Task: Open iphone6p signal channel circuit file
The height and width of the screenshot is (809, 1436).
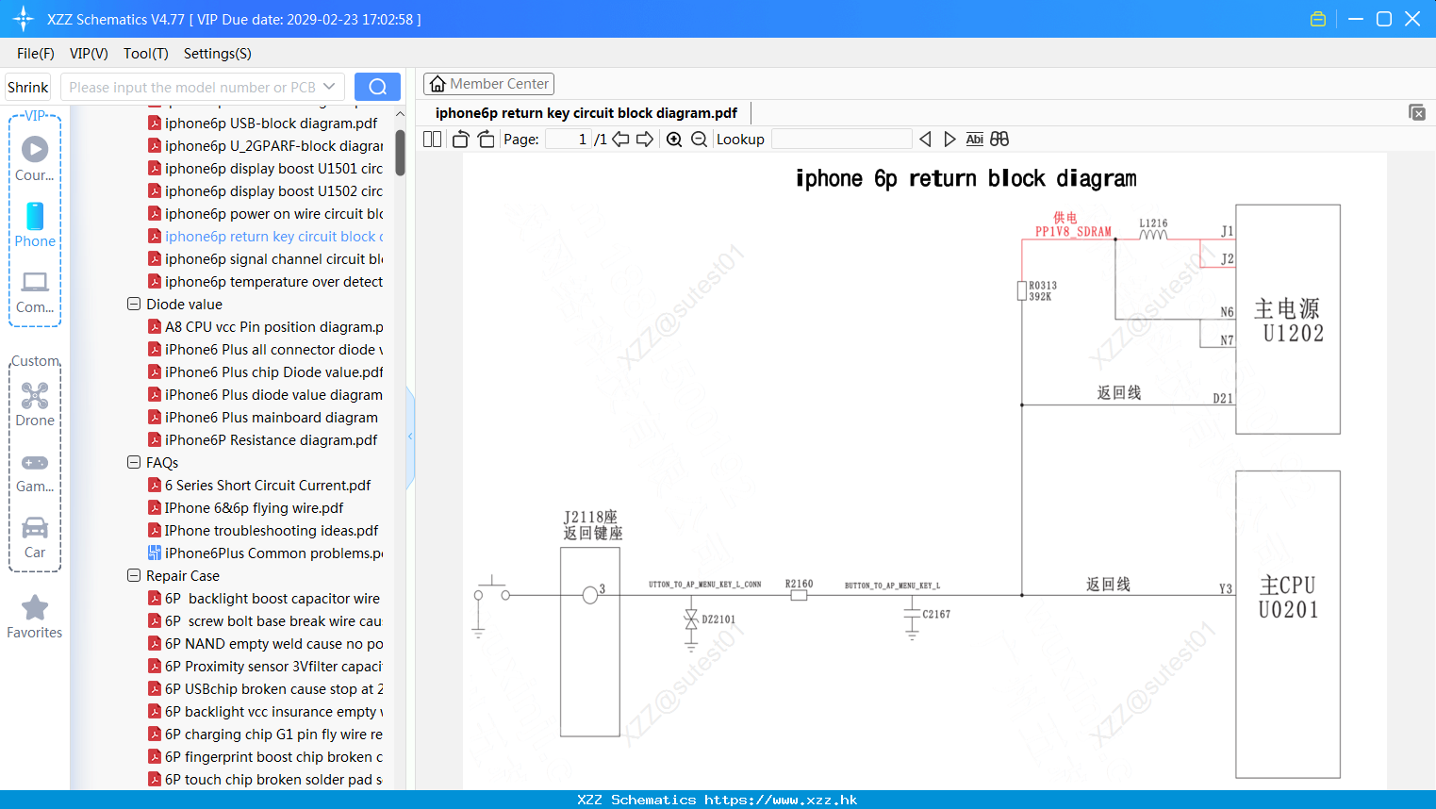Action: pyautogui.click(x=266, y=259)
